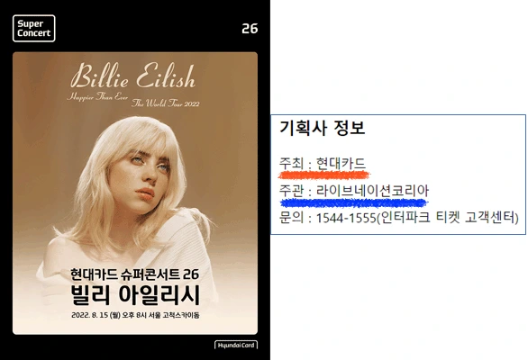Click the 주관 : 라이브네이션코리아 line
The height and width of the screenshot is (360, 528).
354,191
